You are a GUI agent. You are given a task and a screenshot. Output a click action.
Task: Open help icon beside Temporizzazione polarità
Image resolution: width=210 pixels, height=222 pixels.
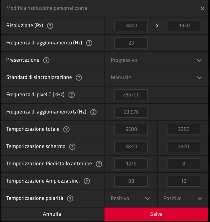70,198
